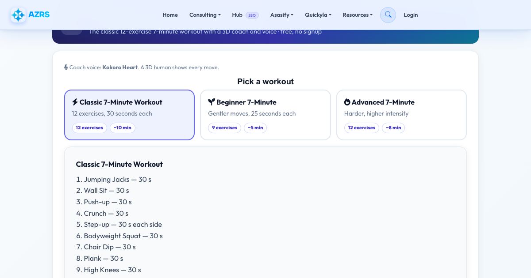Go to the Home menu item
The image size is (531, 278).
tap(170, 15)
